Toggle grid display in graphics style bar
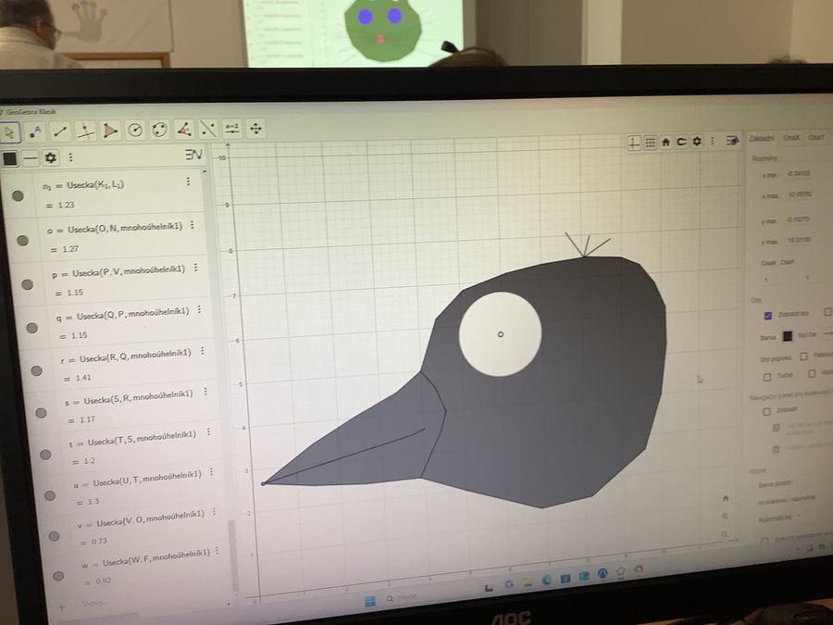Viewport: 833px width, 625px height. click(x=651, y=143)
